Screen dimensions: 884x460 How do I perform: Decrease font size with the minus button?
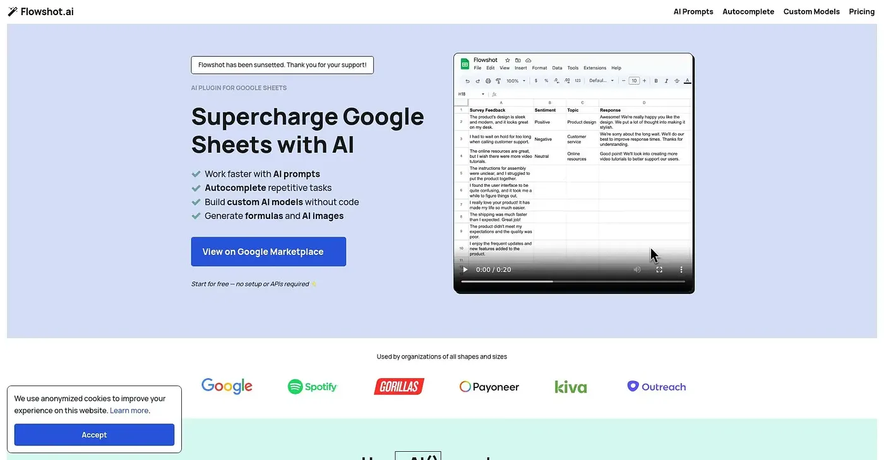tap(624, 81)
